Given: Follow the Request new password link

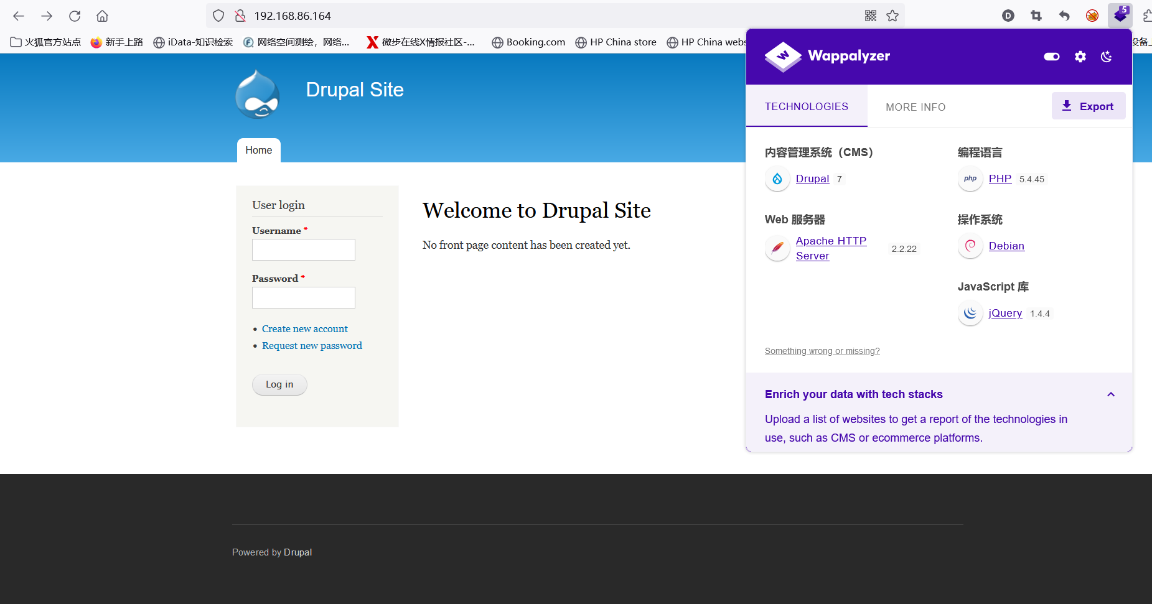Looking at the screenshot, I should point(312,345).
